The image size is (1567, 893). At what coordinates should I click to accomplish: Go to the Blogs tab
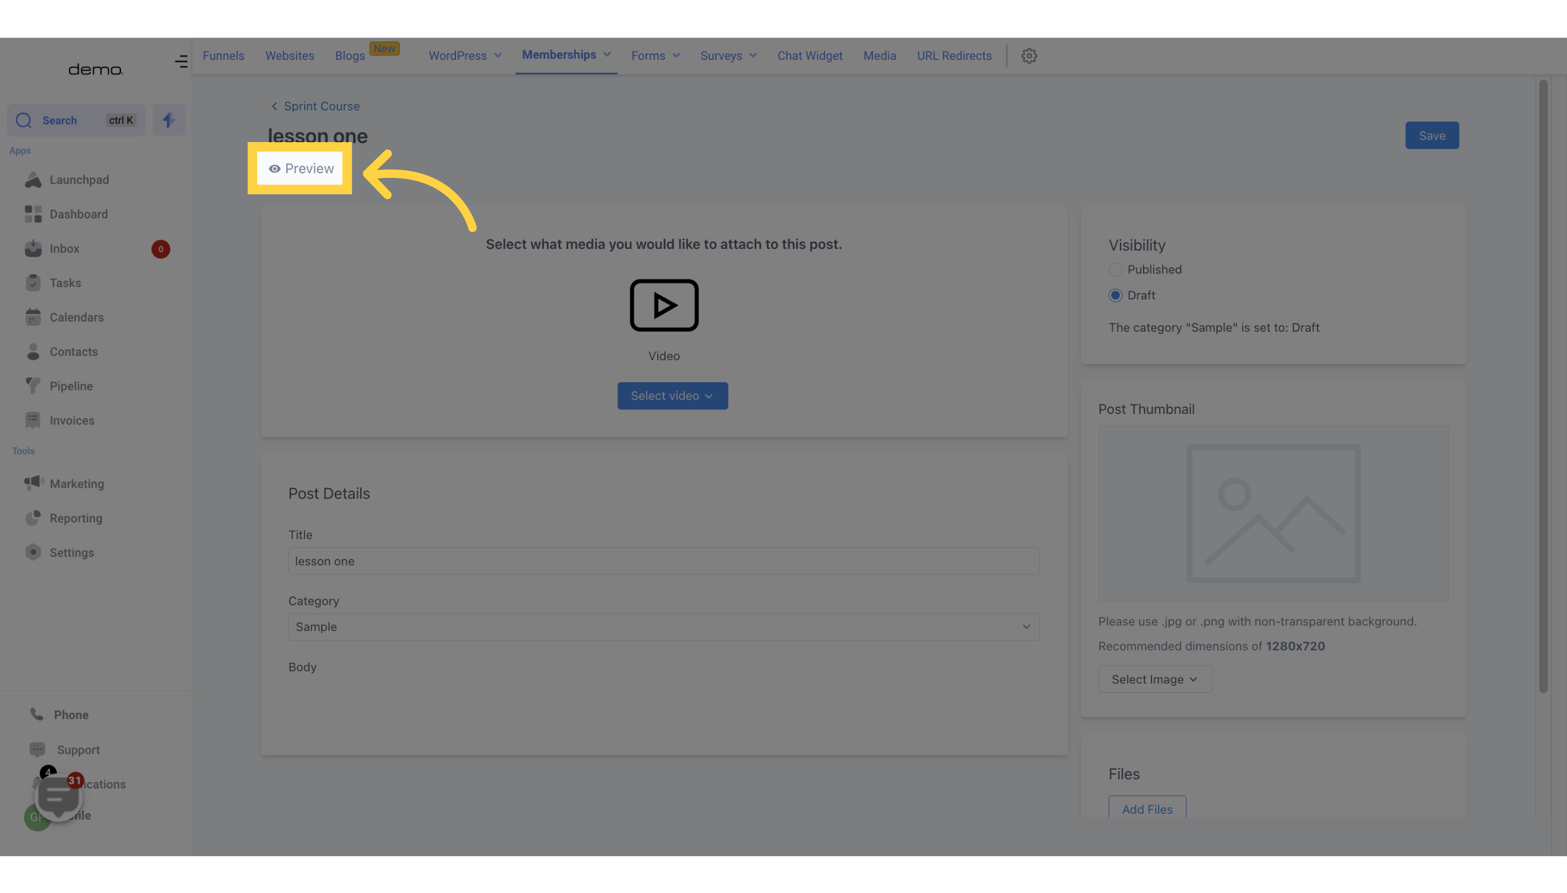coord(350,56)
